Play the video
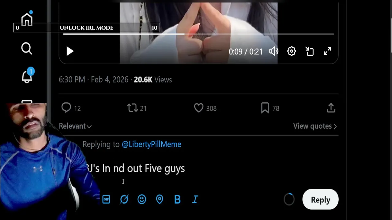 (x=70, y=51)
